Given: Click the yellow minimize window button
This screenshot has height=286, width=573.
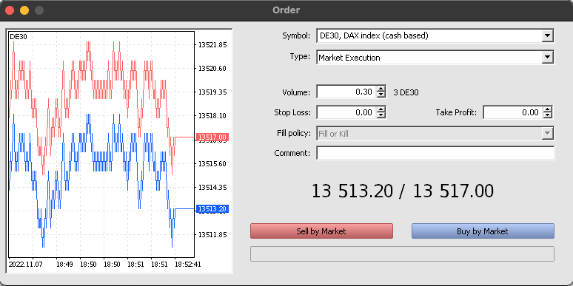Looking at the screenshot, I should tap(24, 10).
